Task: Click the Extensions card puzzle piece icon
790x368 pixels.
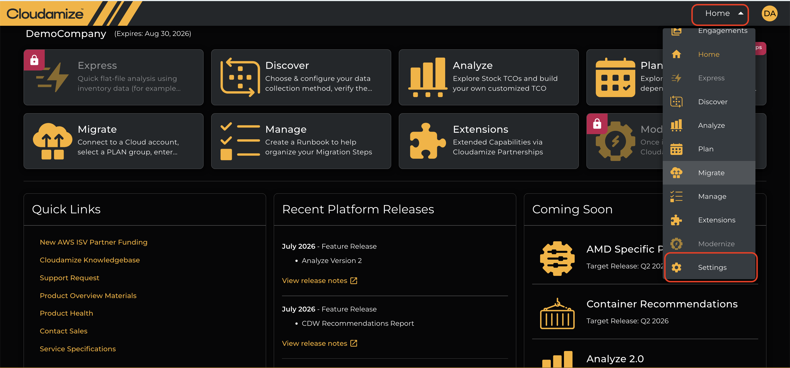Action: pyautogui.click(x=428, y=141)
